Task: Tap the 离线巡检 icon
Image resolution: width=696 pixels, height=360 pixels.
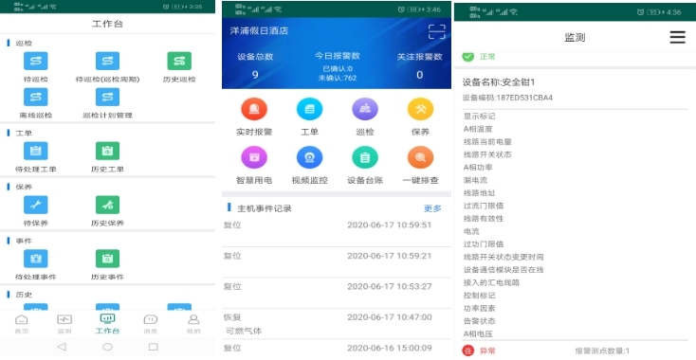Action: pyautogui.click(x=35, y=97)
